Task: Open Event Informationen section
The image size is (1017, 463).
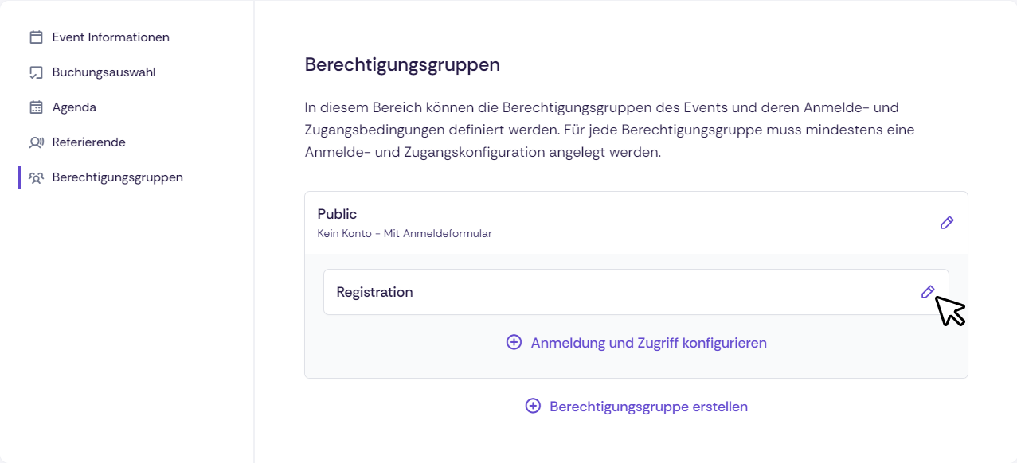Action: [x=111, y=37]
